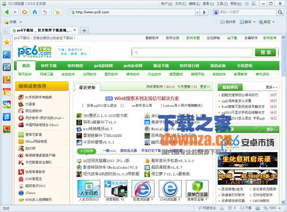
Task: Click the browser keyword search field
Action: 247,12
